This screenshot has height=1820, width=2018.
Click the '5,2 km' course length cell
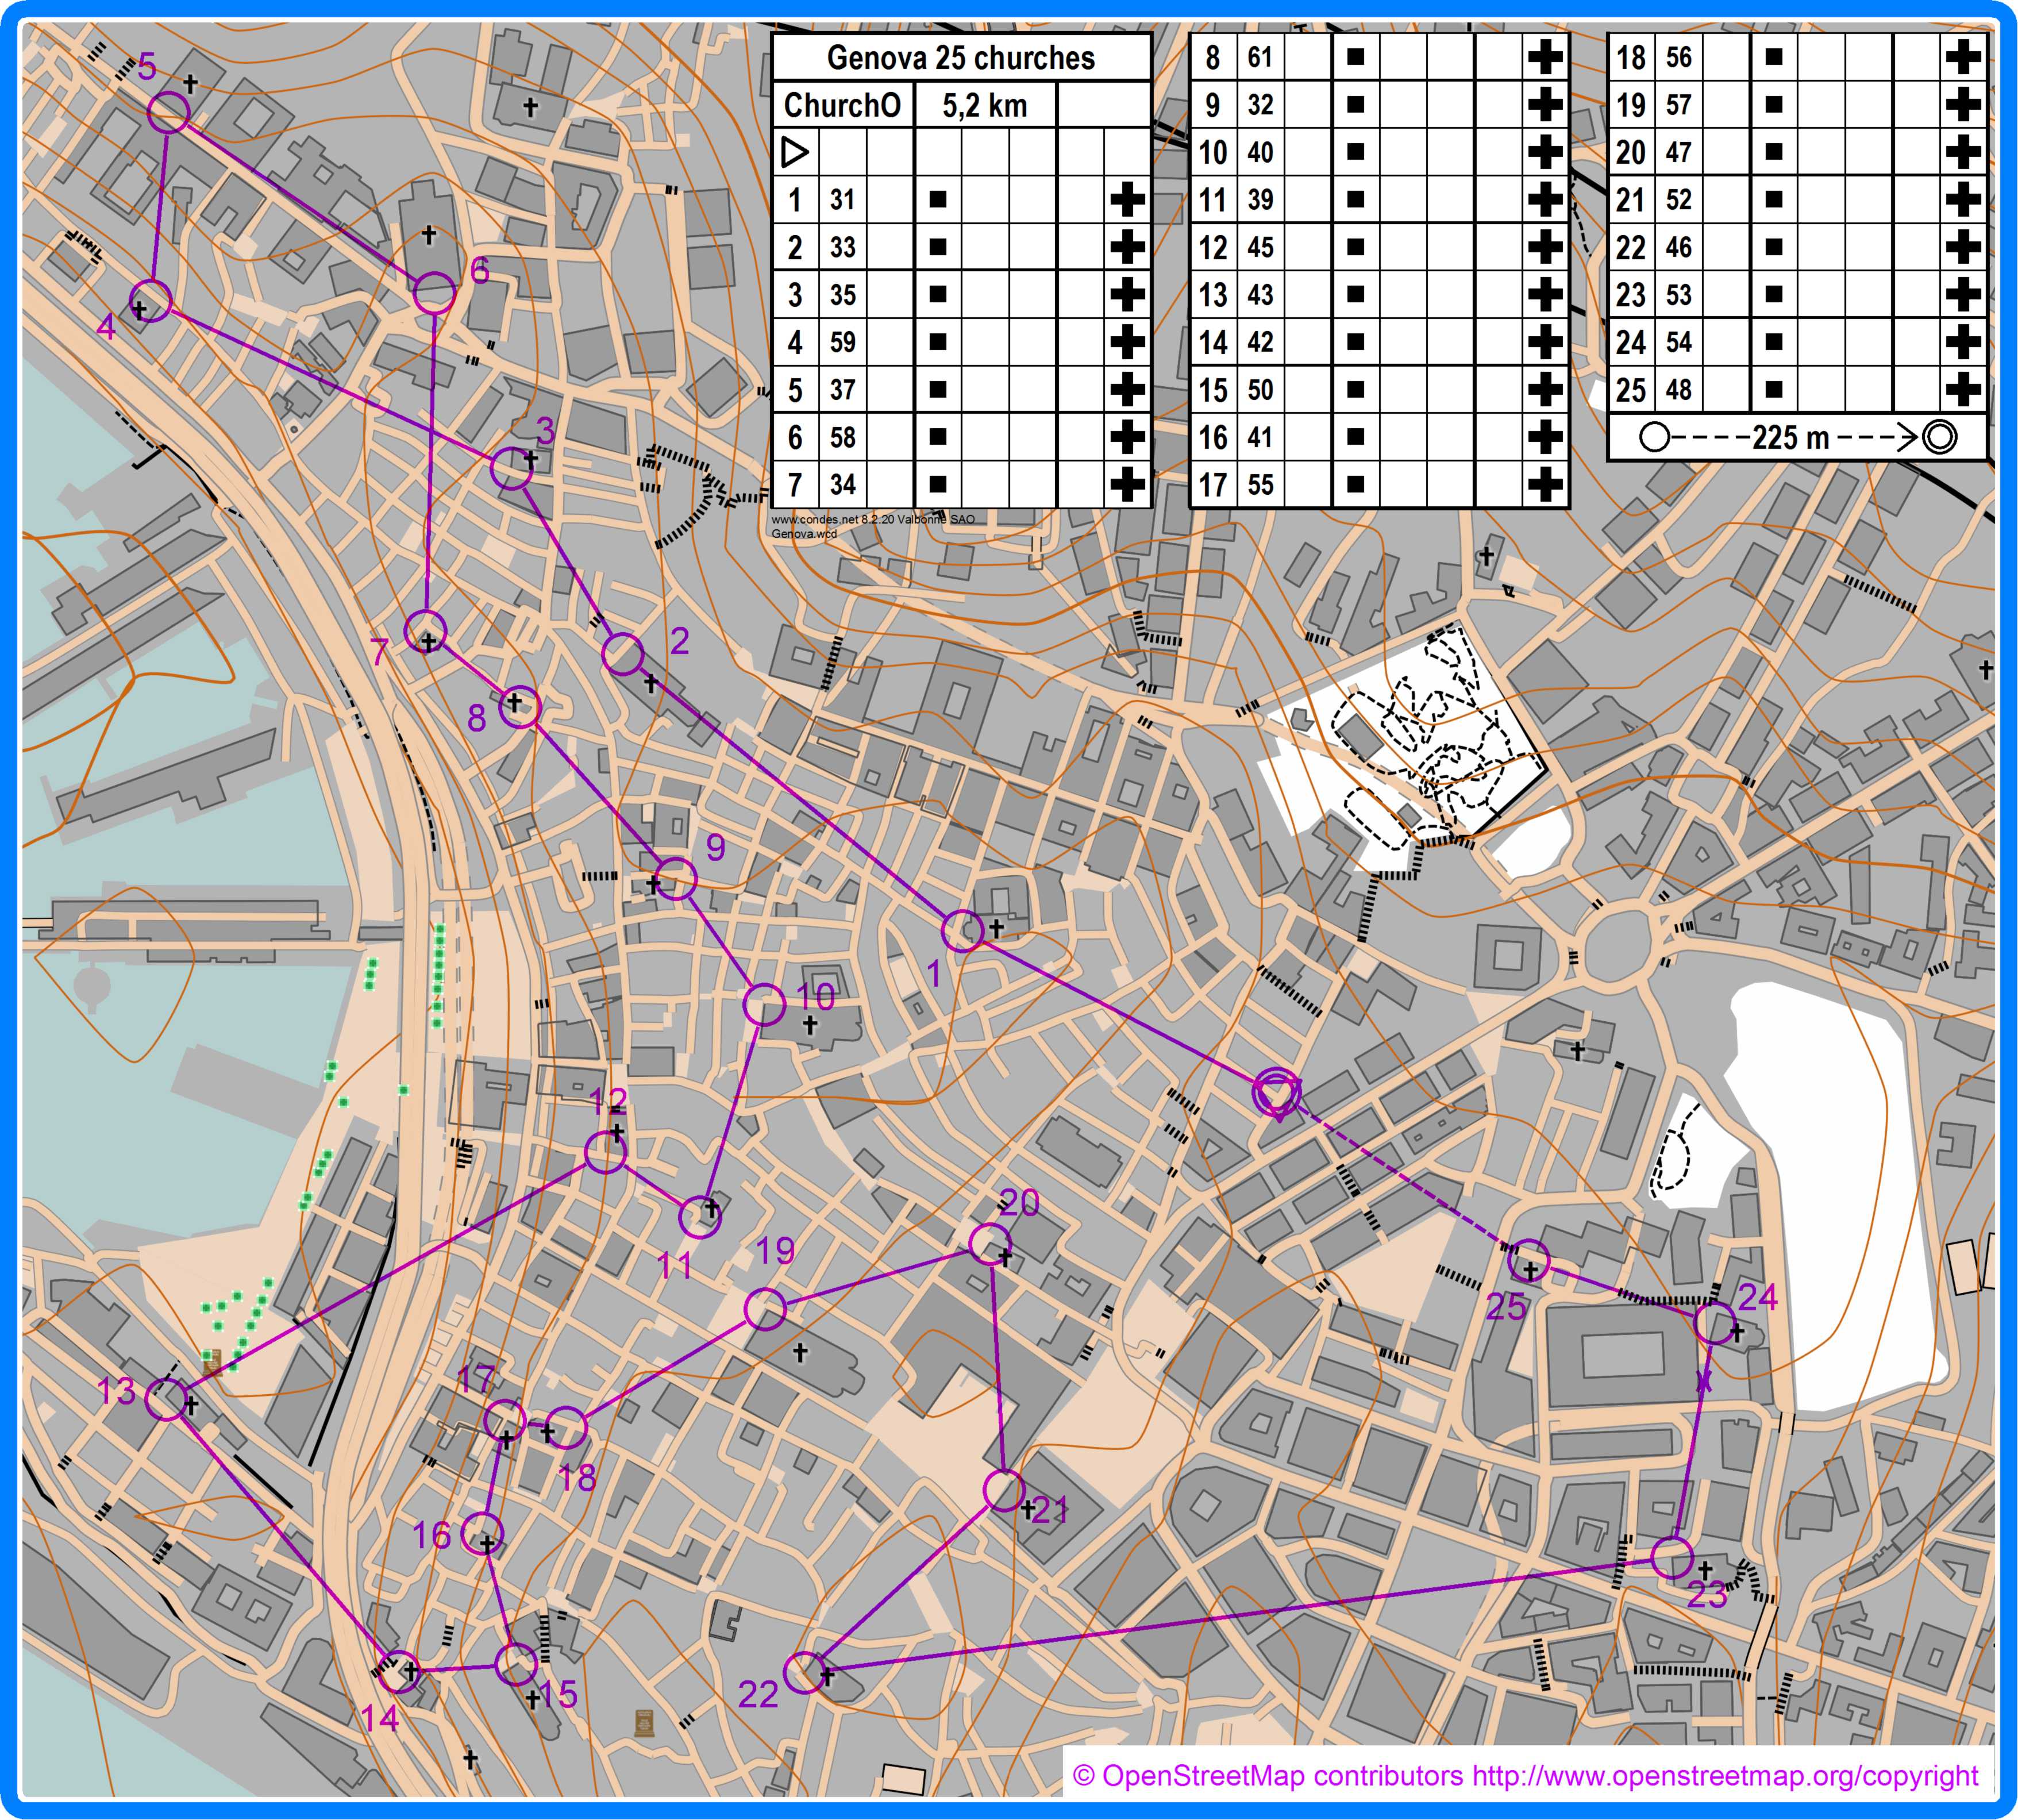[985, 105]
